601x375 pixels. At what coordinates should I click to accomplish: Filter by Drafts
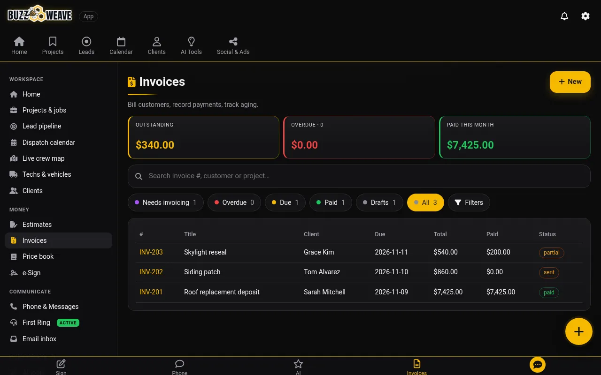click(379, 202)
